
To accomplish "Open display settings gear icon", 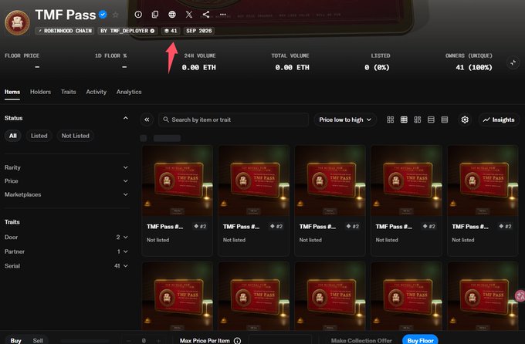I will [x=465, y=120].
